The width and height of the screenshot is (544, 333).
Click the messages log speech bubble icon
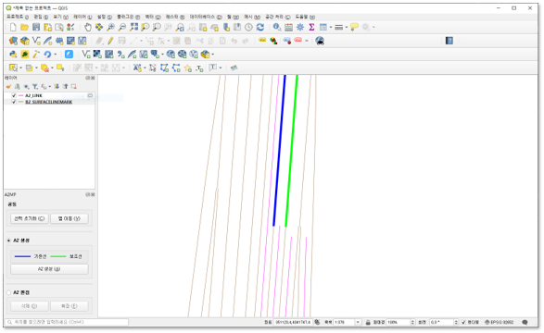(525, 322)
